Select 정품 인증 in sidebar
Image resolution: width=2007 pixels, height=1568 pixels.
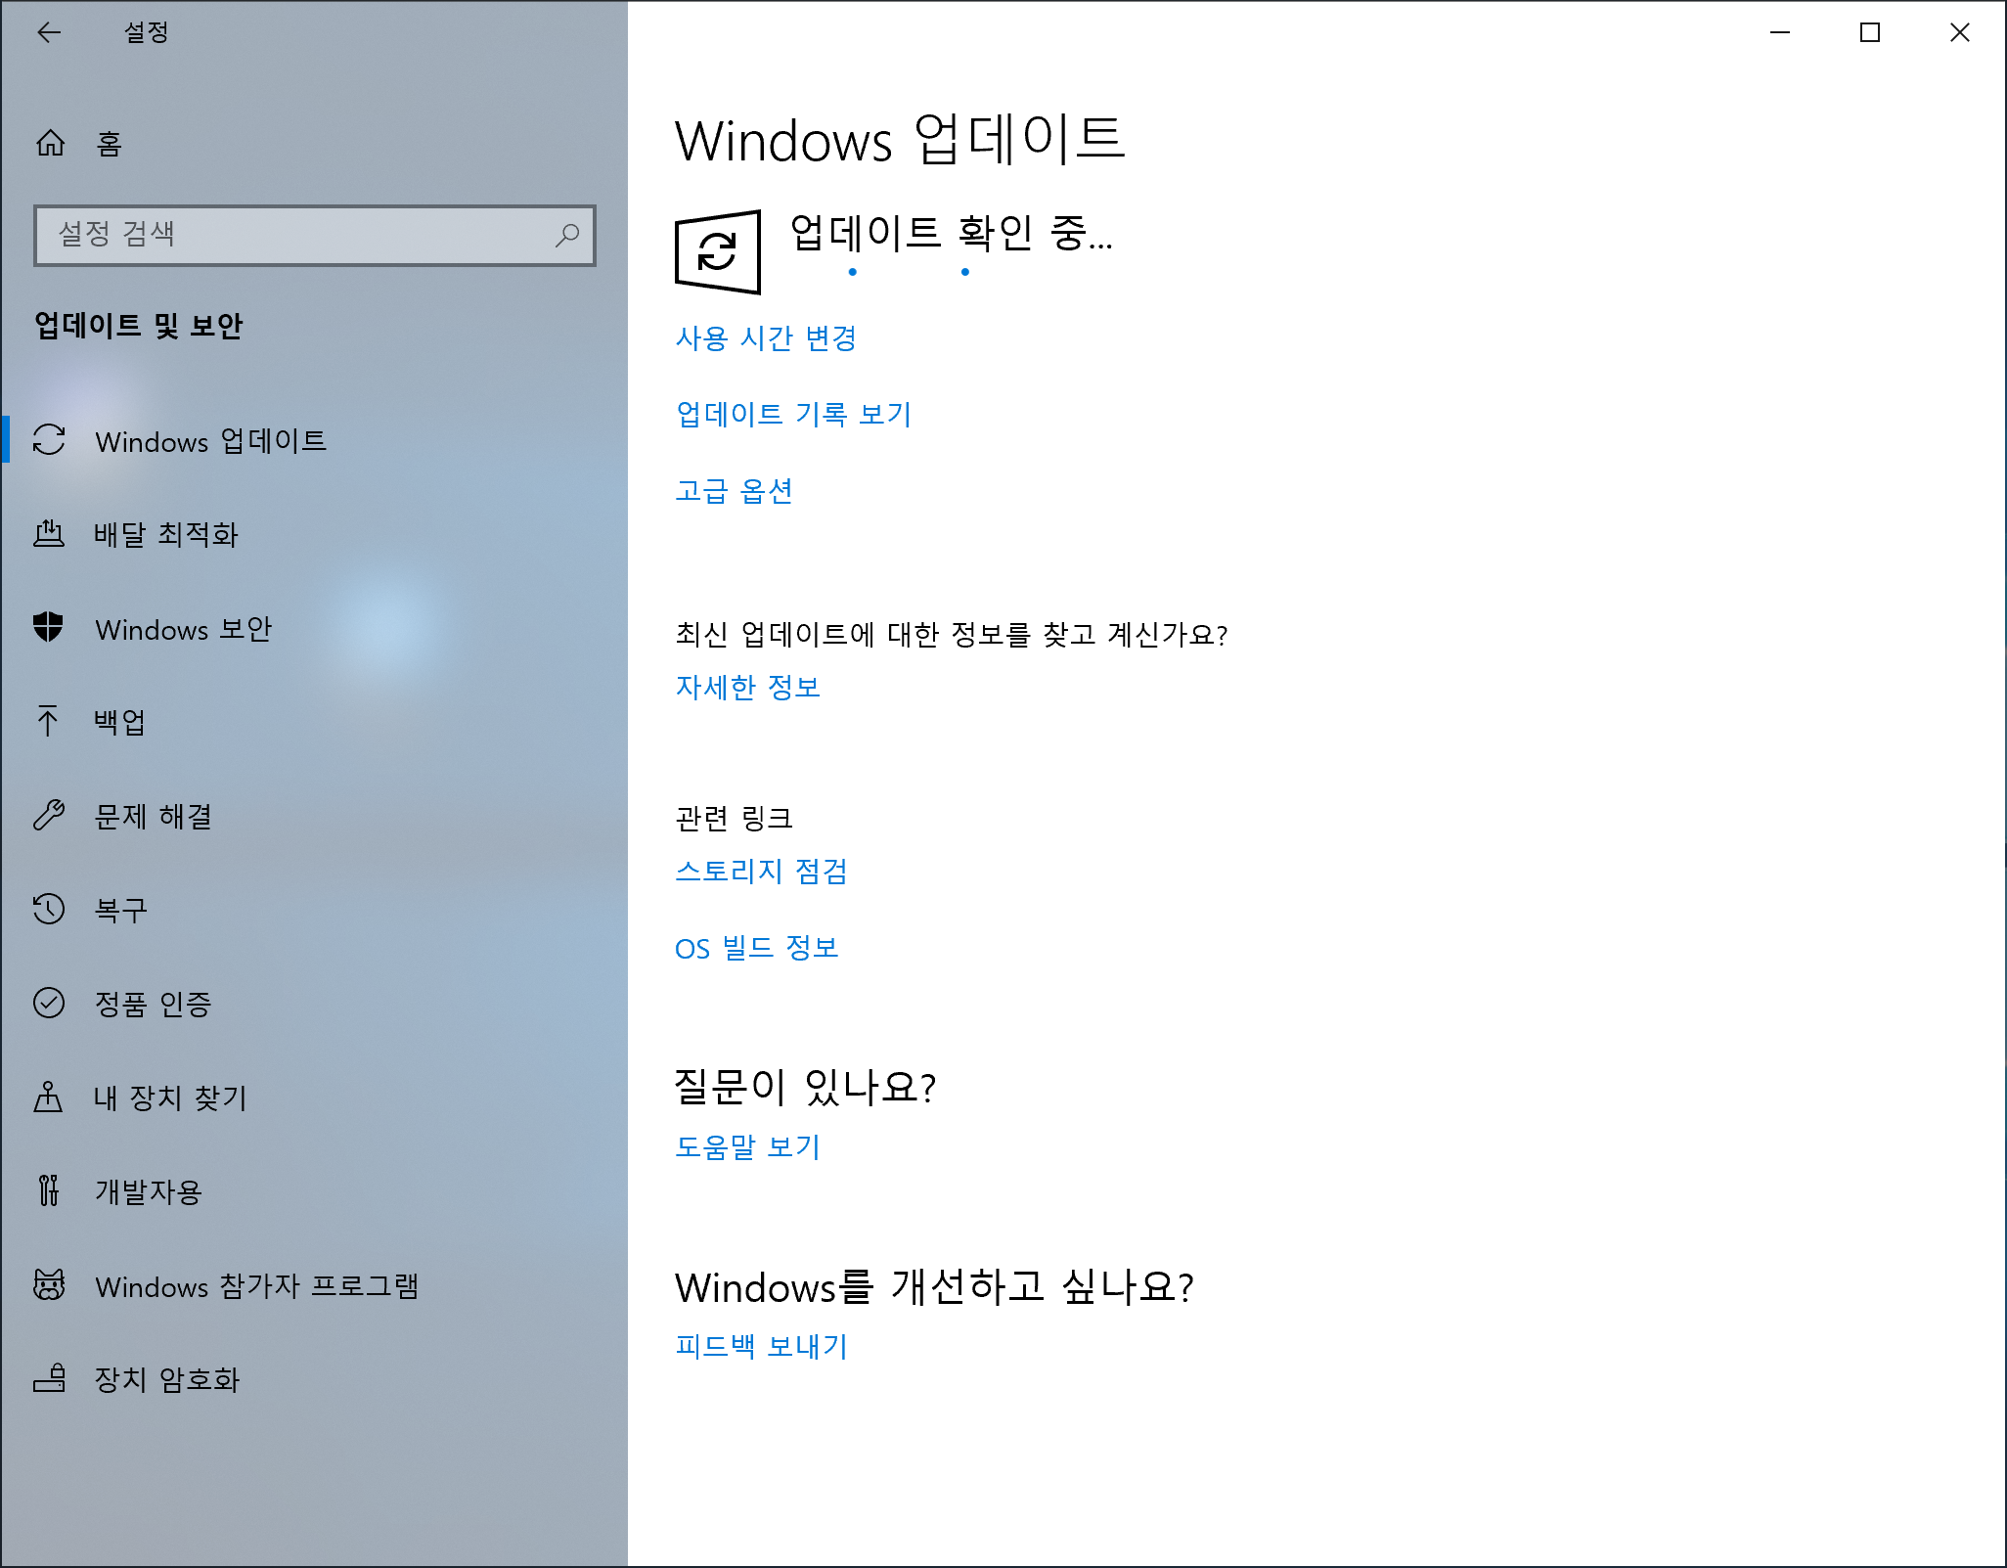coord(314,1004)
